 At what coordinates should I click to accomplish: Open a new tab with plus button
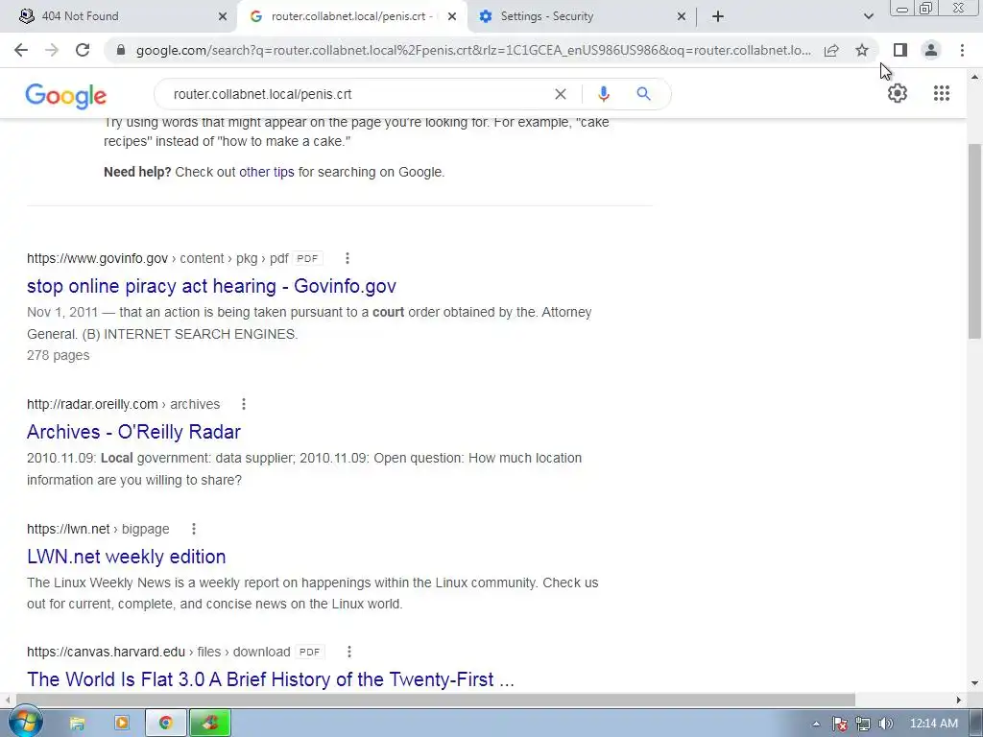pos(718,16)
